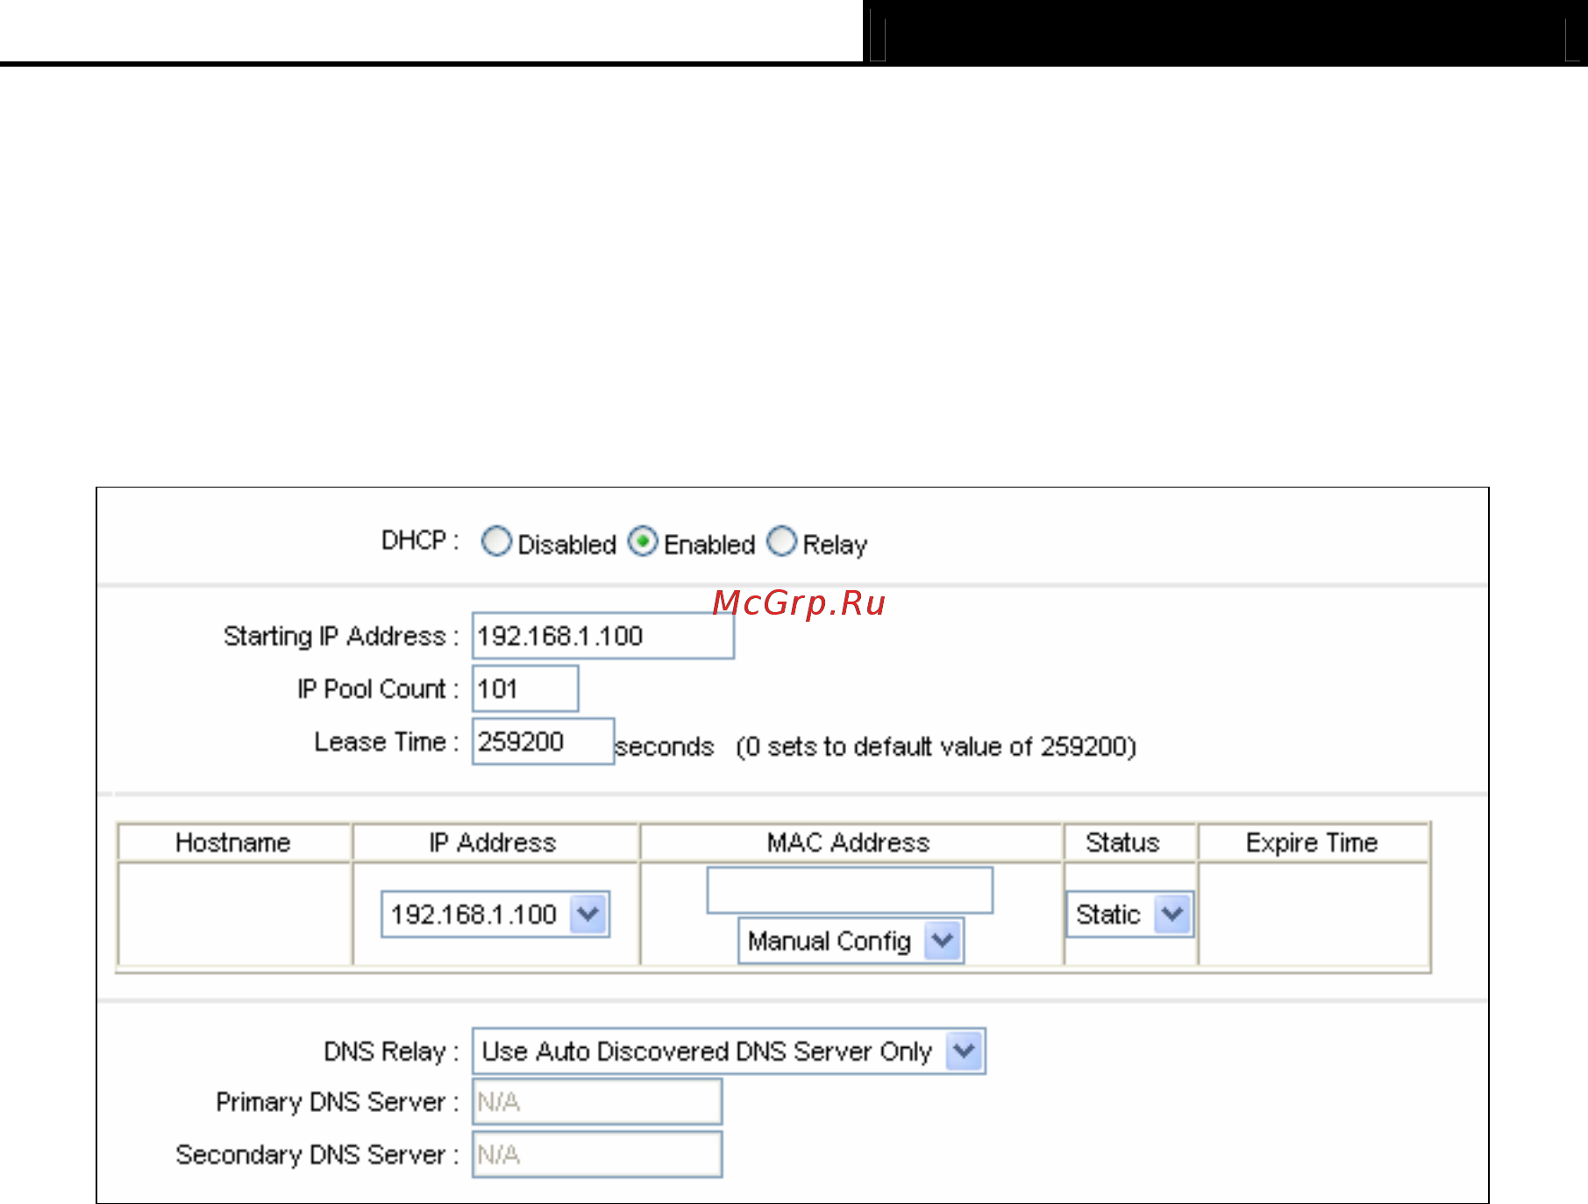The width and height of the screenshot is (1588, 1204).
Task: Open the Manual Config dropdown
Action: click(x=851, y=941)
